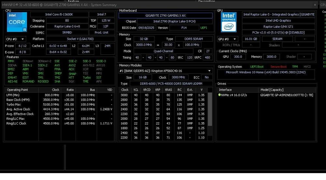Select the LFM (Min) operating point row
The height and width of the screenshot is (180, 326).
[59, 95]
